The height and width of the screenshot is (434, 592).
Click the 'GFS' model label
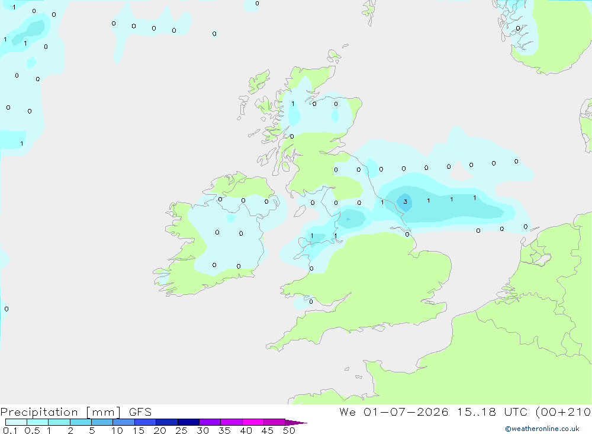point(140,412)
